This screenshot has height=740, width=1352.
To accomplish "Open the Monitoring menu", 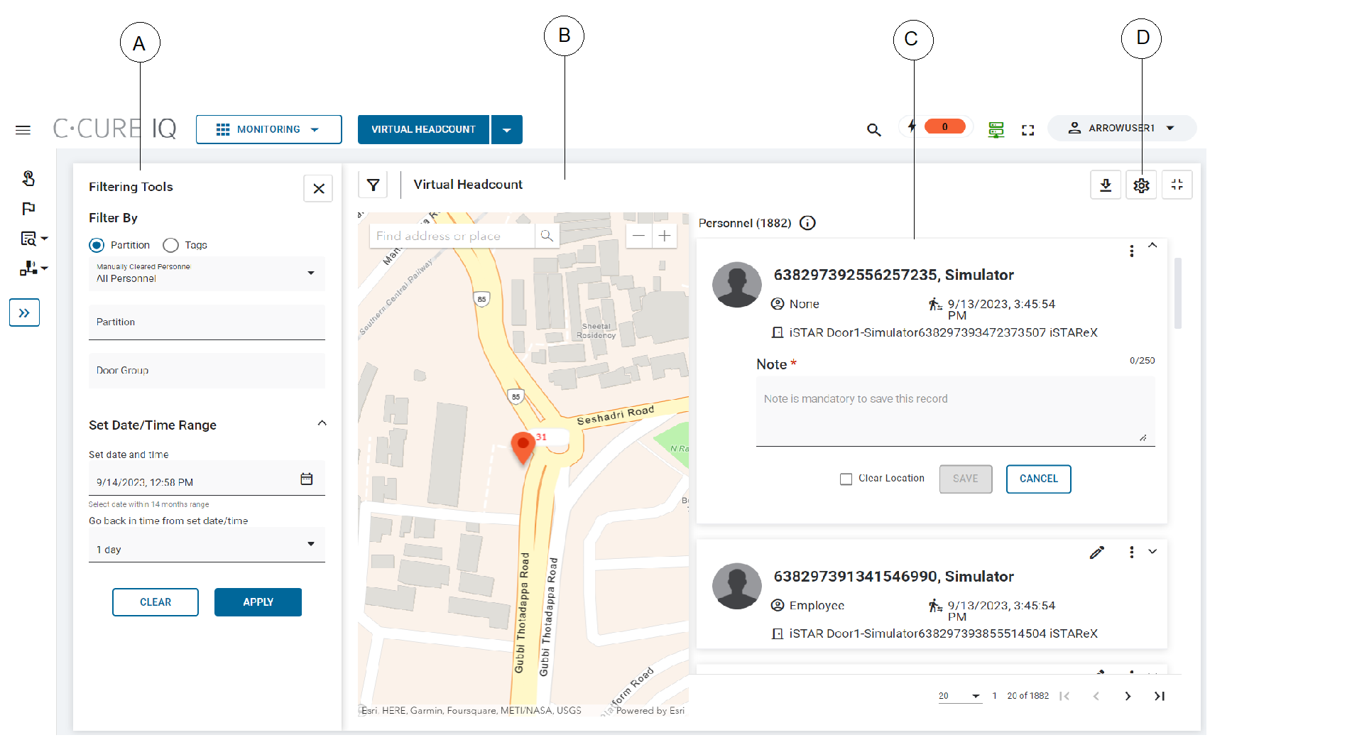I will click(x=268, y=129).
